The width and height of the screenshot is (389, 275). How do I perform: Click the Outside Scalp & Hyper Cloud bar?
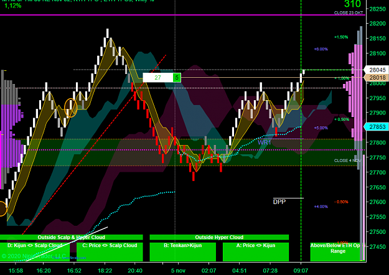click(71, 237)
